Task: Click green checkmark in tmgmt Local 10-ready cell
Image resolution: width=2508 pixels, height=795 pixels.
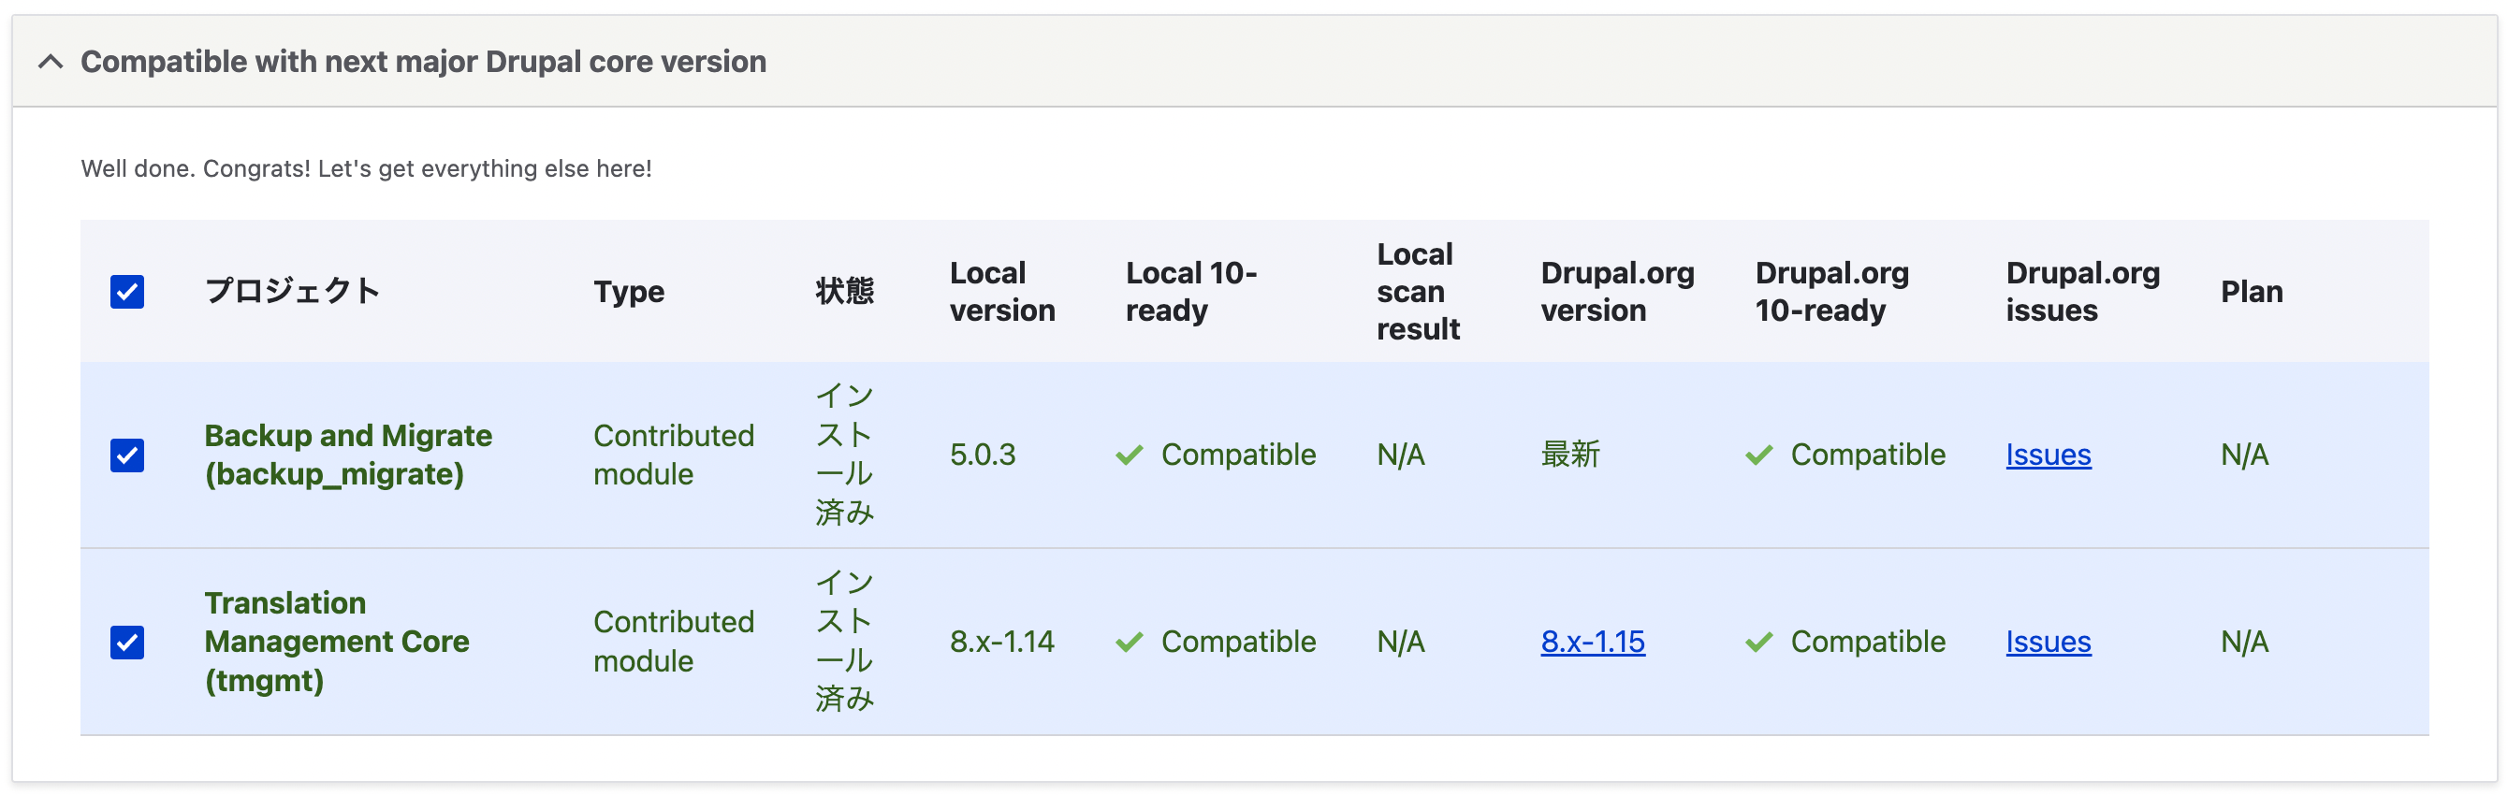Action: [x=1130, y=642]
